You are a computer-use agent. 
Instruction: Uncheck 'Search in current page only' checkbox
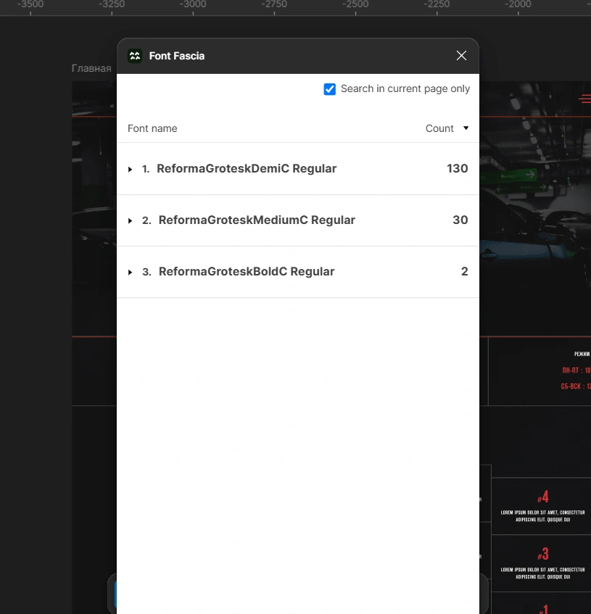click(x=330, y=89)
